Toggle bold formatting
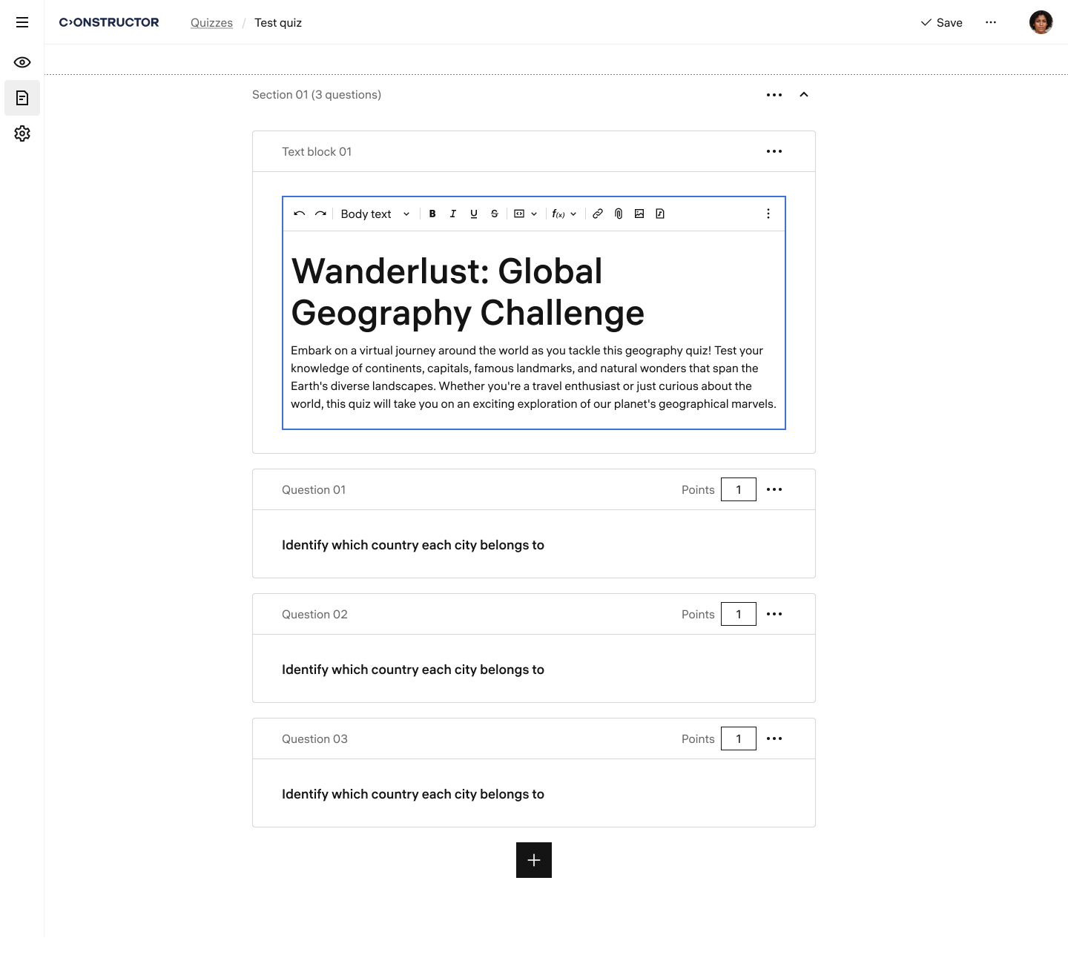 click(432, 214)
